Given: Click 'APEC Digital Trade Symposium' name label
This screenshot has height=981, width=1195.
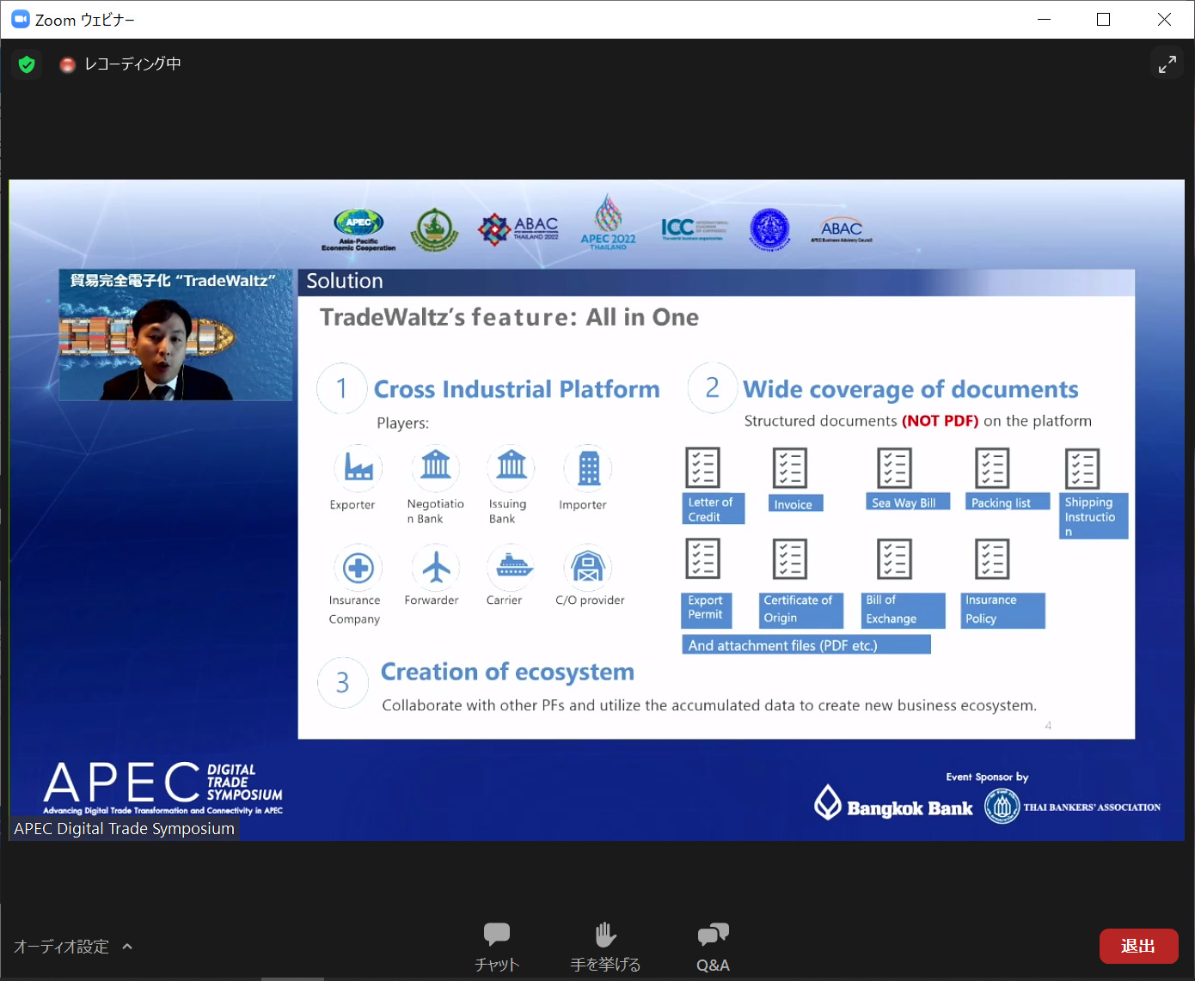Looking at the screenshot, I should point(124,829).
